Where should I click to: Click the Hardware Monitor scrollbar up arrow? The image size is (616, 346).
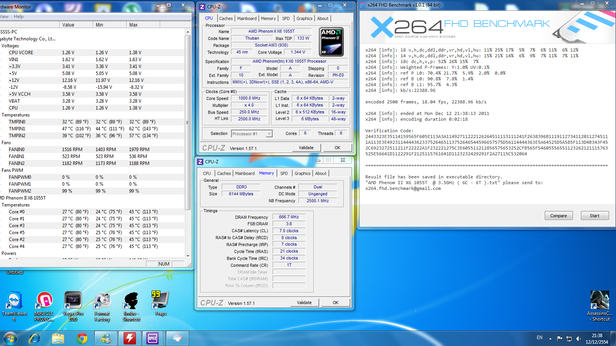[x=188, y=32]
